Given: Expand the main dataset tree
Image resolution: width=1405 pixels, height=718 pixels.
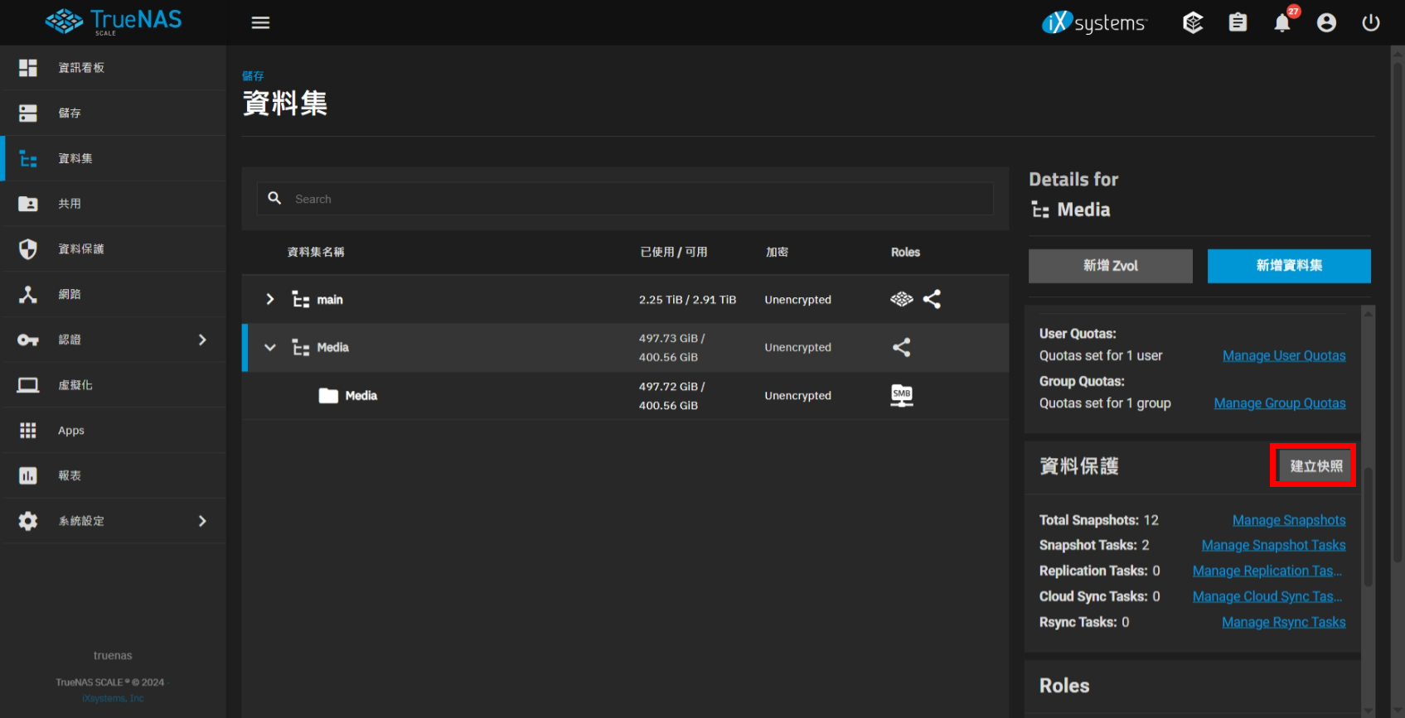Looking at the screenshot, I should [x=269, y=299].
